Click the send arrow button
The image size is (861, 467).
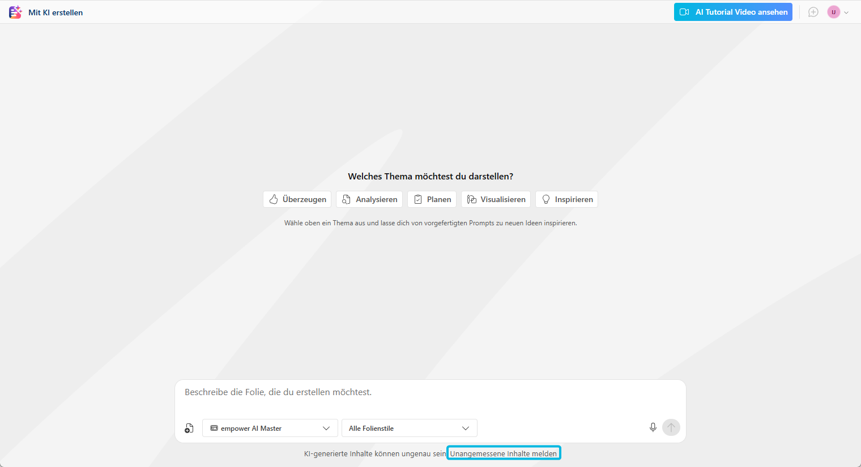pos(671,427)
